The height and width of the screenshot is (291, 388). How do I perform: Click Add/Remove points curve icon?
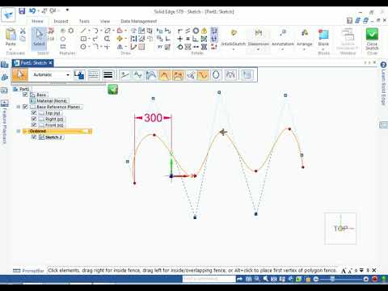coord(124,75)
